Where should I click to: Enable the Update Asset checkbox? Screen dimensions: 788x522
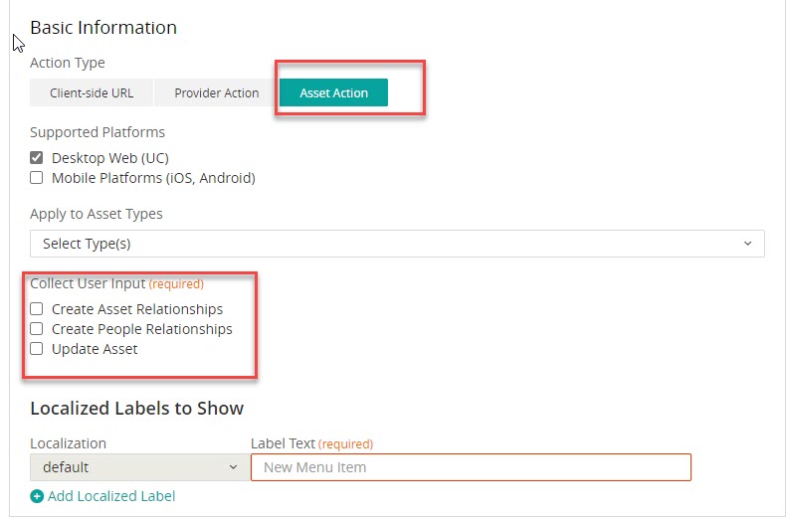(37, 349)
